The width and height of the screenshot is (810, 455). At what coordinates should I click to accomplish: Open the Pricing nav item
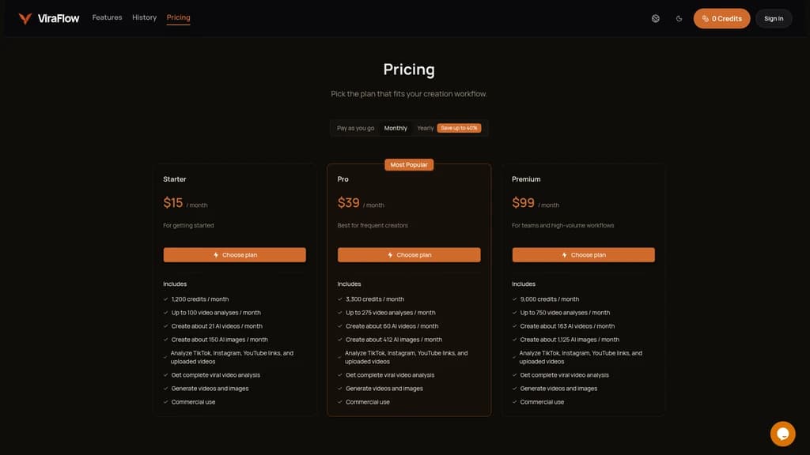[178, 17]
